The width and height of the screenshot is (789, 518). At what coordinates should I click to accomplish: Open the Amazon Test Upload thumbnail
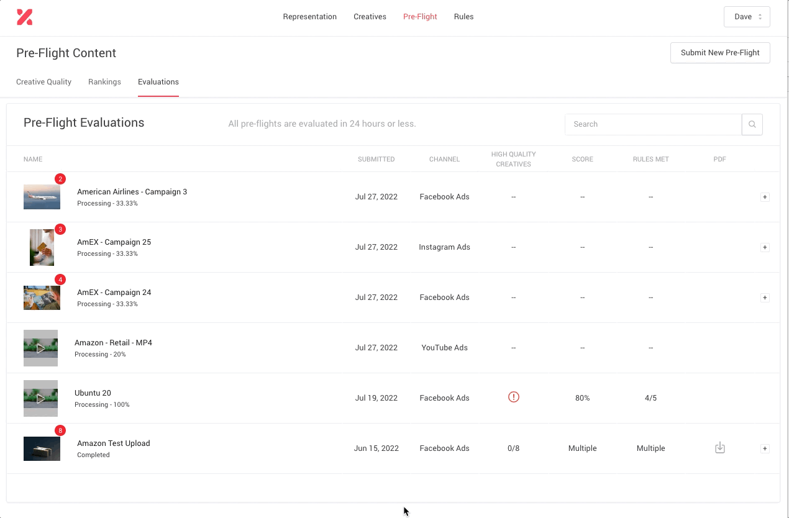tap(42, 448)
